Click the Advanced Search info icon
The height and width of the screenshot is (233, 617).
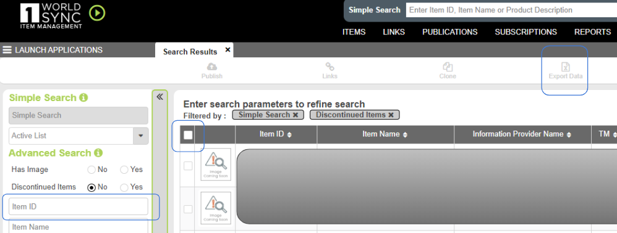pos(98,153)
